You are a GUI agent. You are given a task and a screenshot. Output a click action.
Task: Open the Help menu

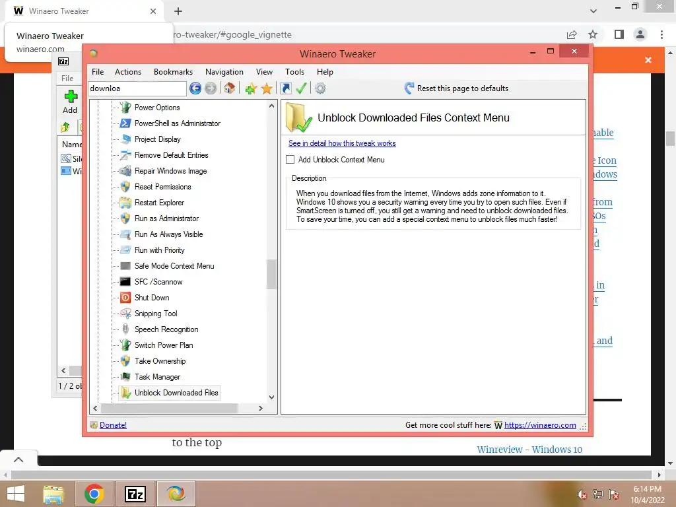tap(325, 72)
